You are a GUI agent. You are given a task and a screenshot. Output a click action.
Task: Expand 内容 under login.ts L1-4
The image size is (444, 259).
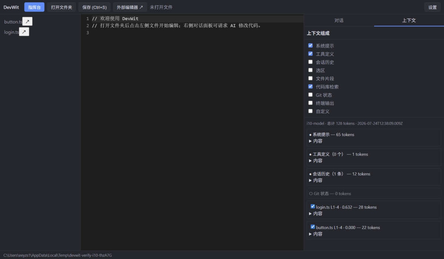tap(316, 214)
